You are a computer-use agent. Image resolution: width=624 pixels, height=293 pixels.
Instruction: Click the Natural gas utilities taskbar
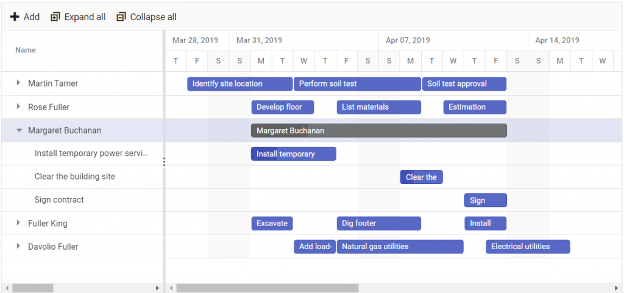[400, 247]
